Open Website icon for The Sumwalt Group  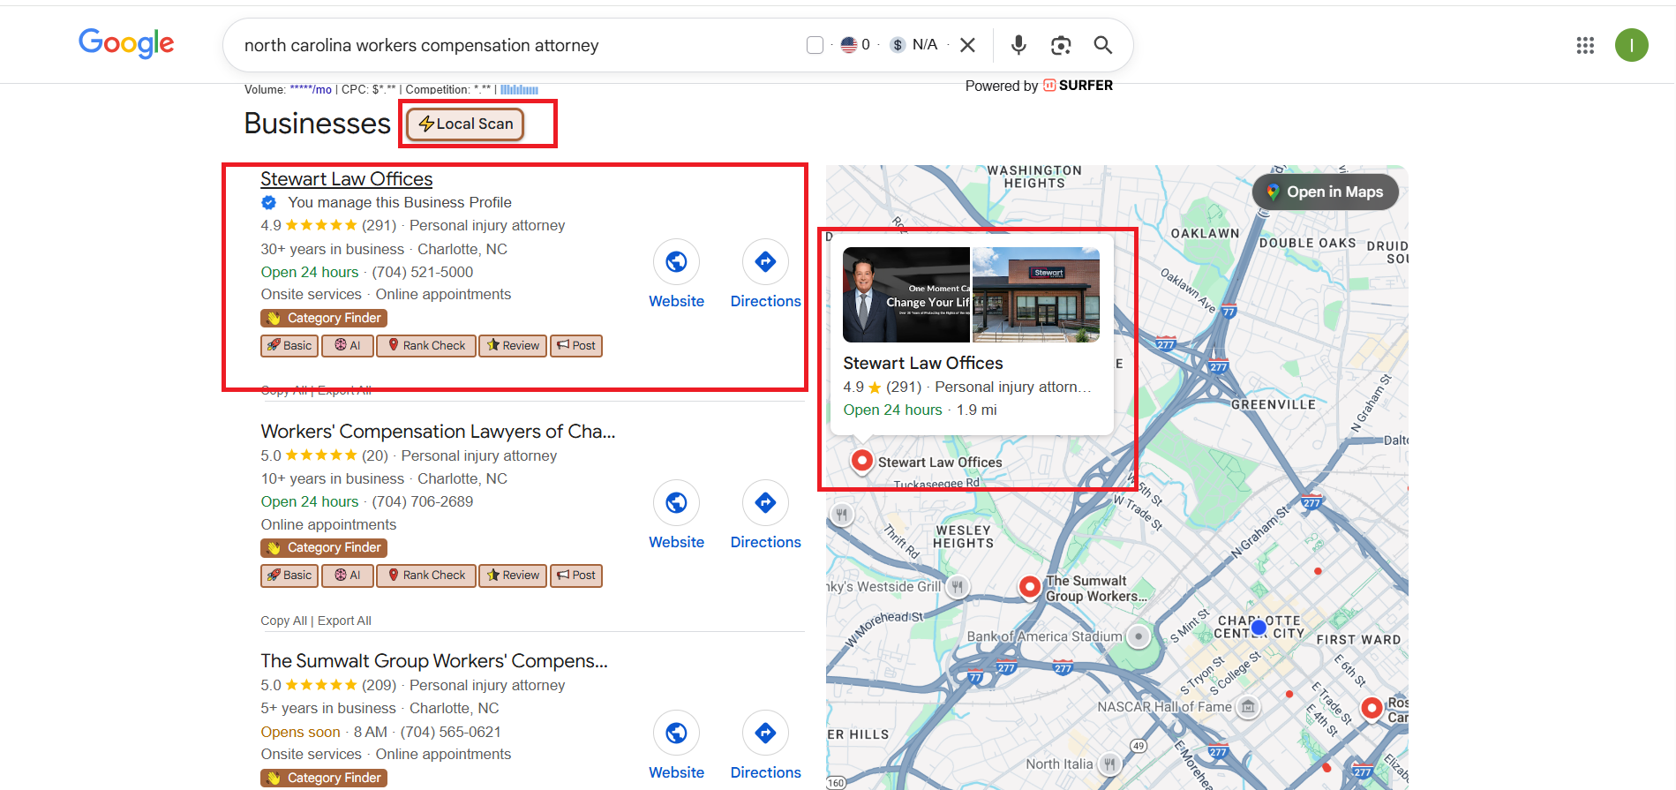pos(676,734)
